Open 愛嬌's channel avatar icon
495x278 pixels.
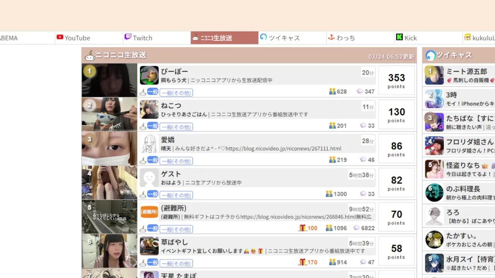[149, 144]
